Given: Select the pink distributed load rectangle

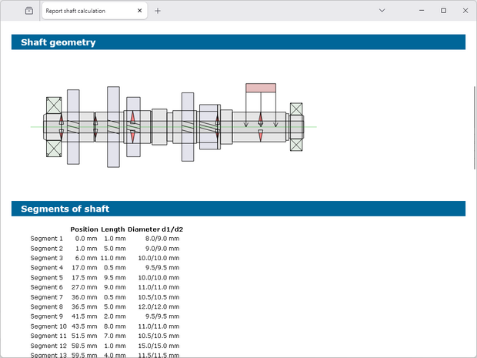Looking at the screenshot, I should pos(261,88).
